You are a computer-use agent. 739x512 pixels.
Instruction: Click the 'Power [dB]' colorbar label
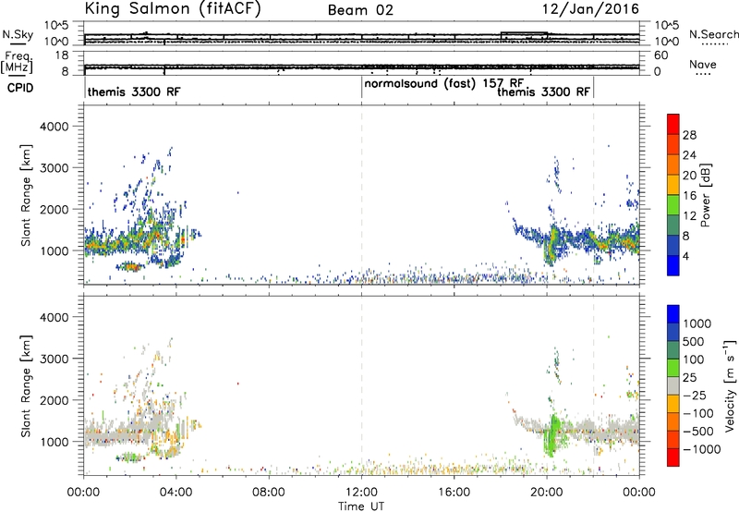(705, 195)
